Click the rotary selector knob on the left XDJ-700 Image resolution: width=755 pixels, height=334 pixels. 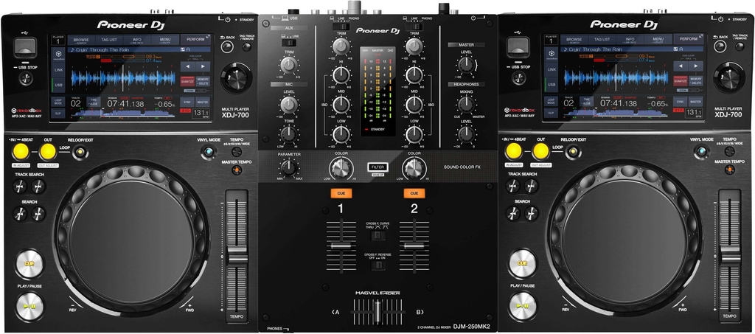coord(237,77)
